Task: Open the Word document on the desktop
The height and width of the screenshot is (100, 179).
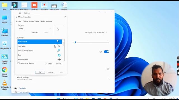Action: 64,6
